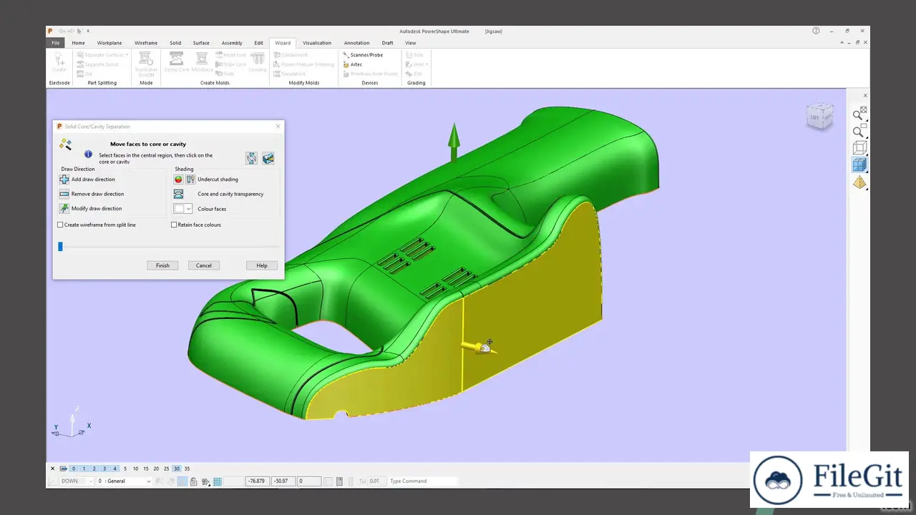Toggle level 4 in levels bar

pyautogui.click(x=114, y=469)
